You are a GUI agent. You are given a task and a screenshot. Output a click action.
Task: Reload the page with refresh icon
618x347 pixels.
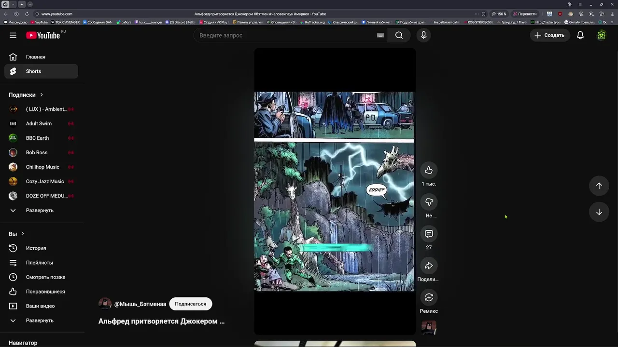coord(27,14)
